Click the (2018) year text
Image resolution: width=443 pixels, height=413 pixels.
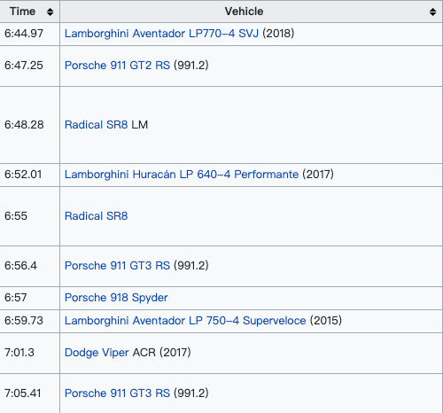[278, 34]
